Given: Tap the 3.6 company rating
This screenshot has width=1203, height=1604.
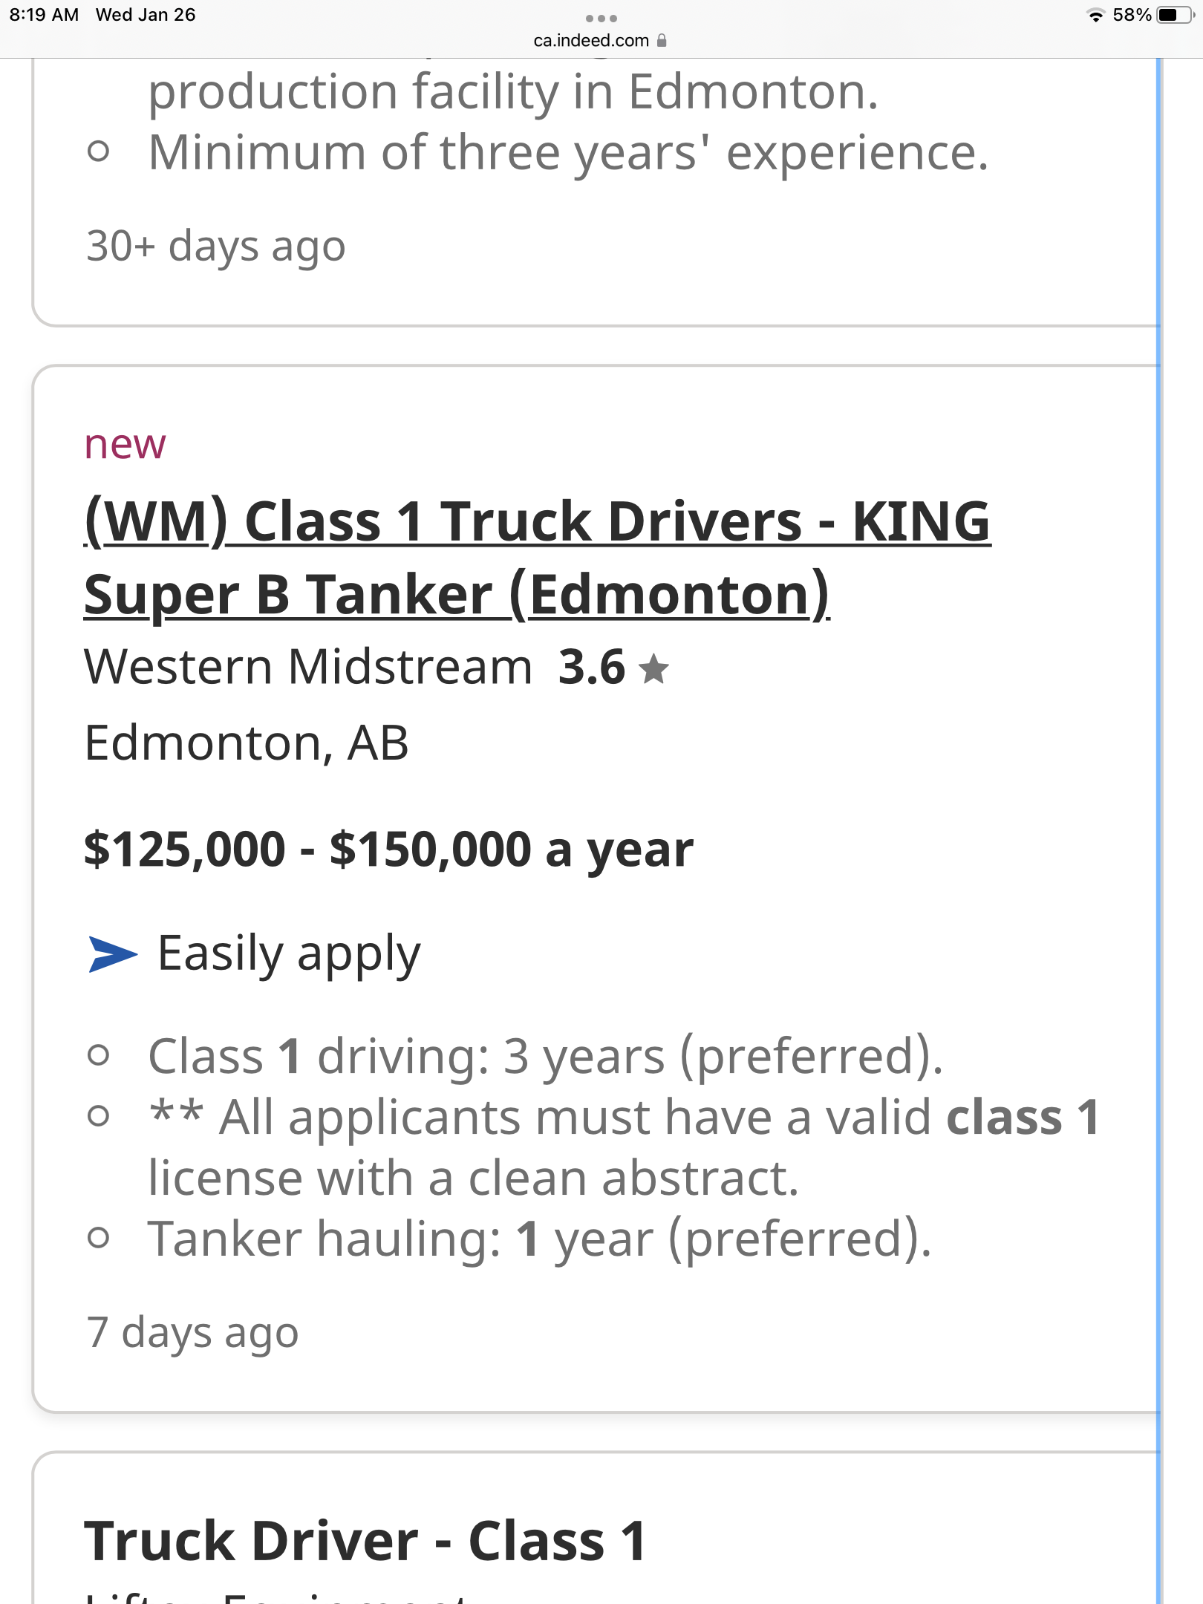Looking at the screenshot, I should click(592, 667).
